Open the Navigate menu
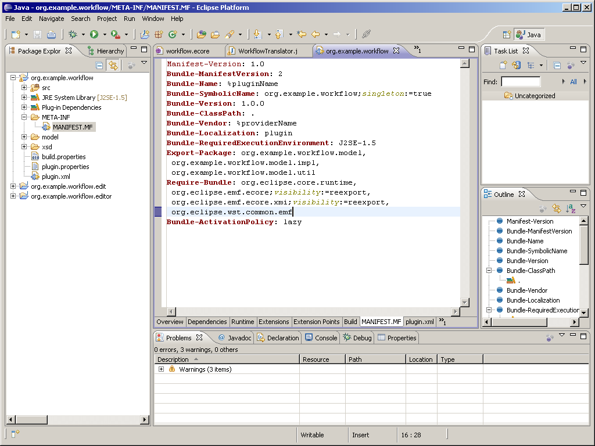 (x=51, y=19)
